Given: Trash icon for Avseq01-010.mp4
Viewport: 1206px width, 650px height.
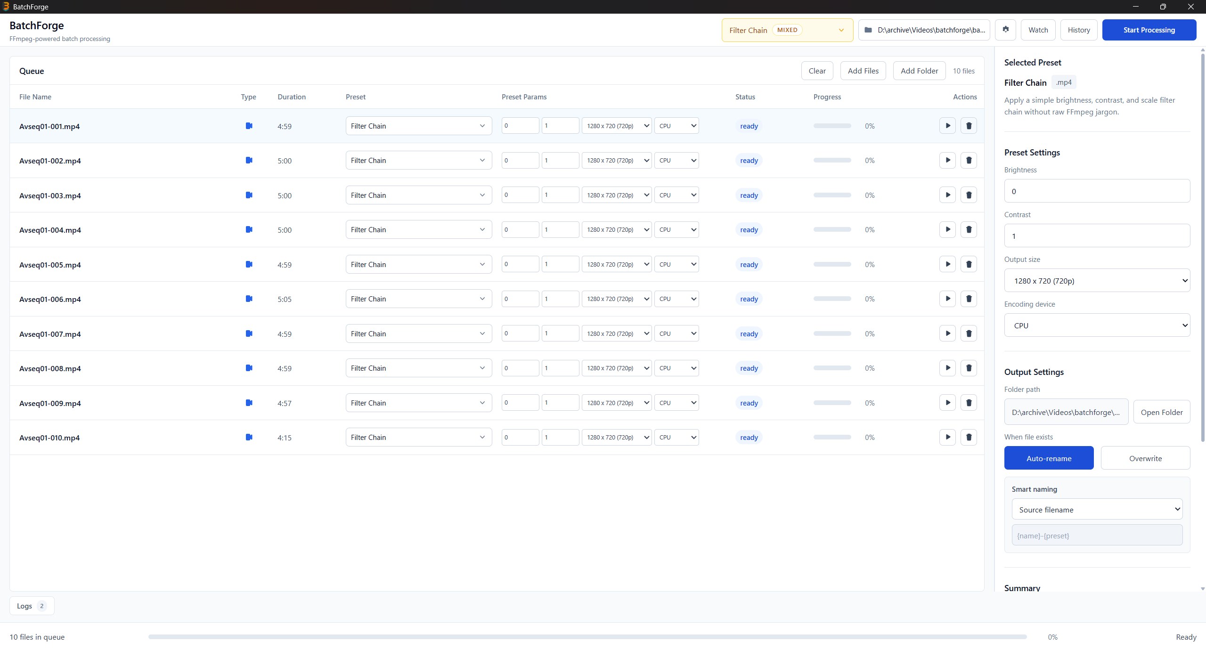Looking at the screenshot, I should pyautogui.click(x=969, y=437).
